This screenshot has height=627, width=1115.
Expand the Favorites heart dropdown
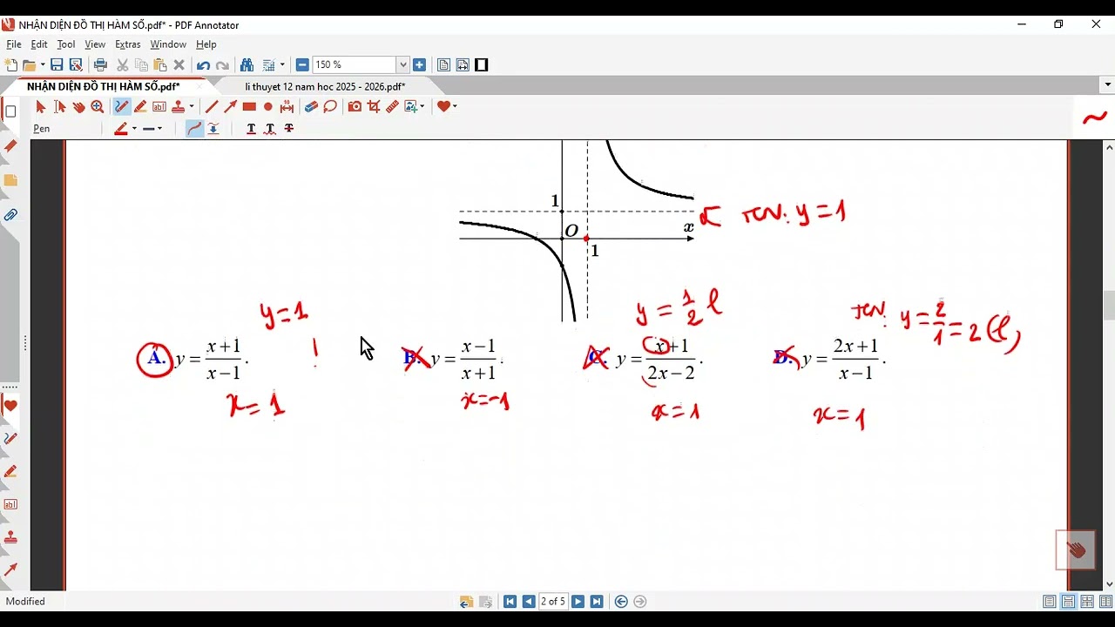point(455,107)
